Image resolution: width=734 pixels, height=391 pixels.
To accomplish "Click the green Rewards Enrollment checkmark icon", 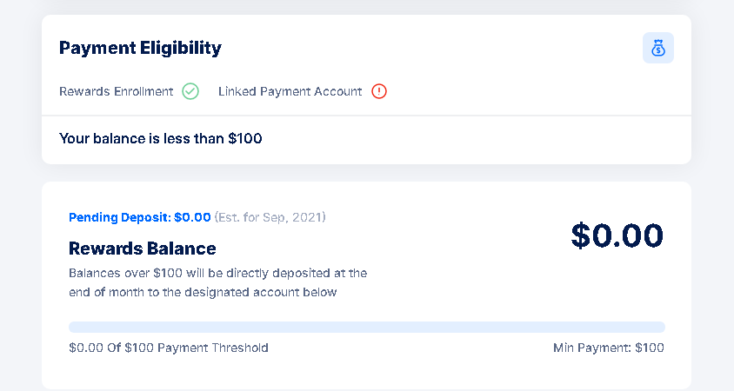I will coord(190,91).
